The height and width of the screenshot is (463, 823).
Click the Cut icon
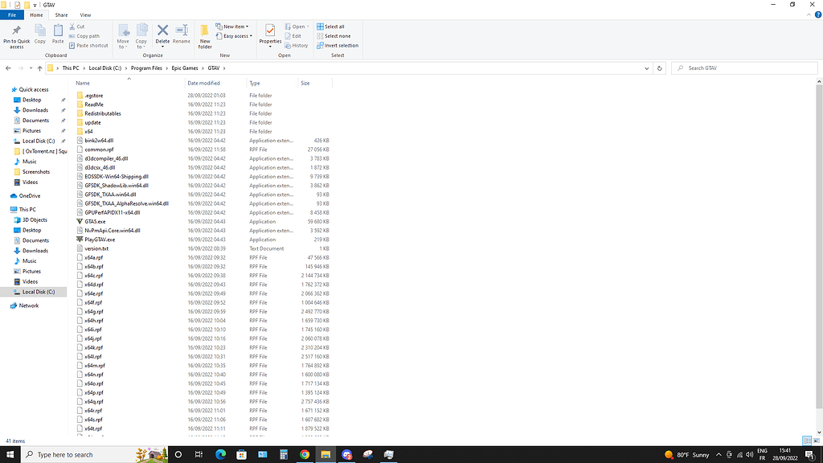point(74,27)
